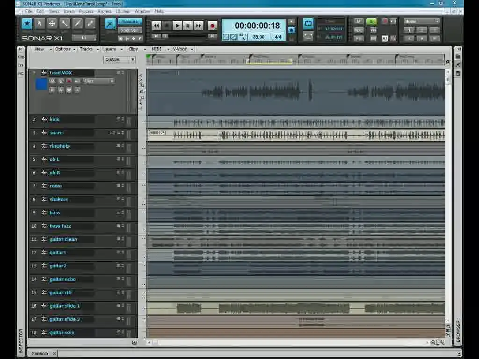Image resolution: width=479 pixels, height=359 pixels.
Task: Open the Inspector pane
Action: coord(21,341)
